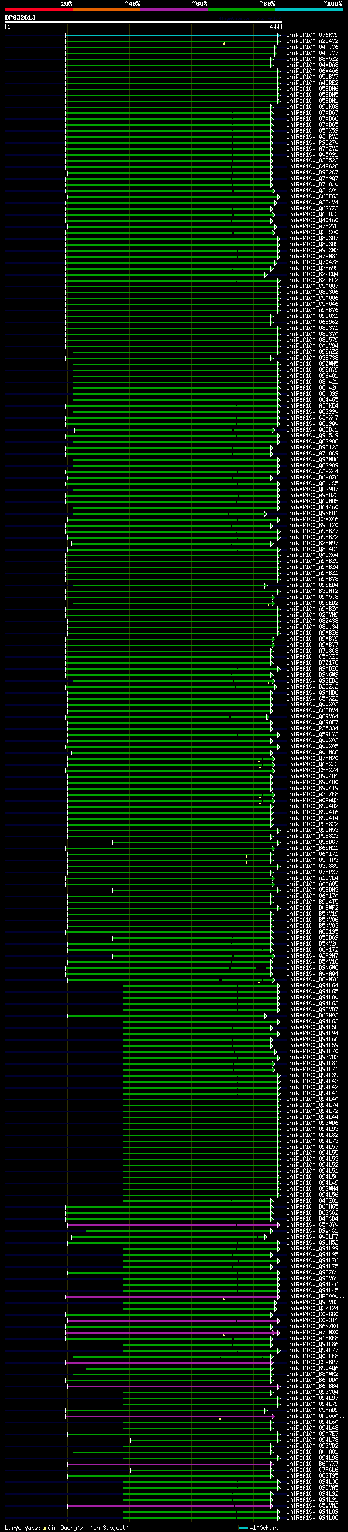Select UniRef100_O82438 hit

tap(312, 620)
